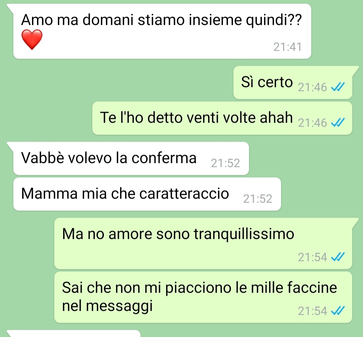The image size is (363, 337).
Task: Select 'Amo ma domani stiamo insieme' message
Action: [x=162, y=31]
